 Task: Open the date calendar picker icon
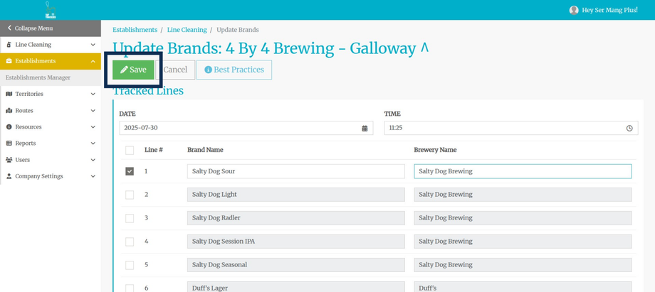[x=365, y=128]
